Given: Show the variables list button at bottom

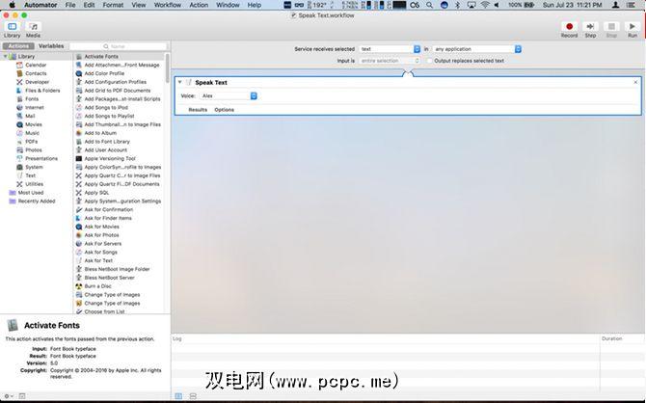Looking at the screenshot, I should click(193, 396).
